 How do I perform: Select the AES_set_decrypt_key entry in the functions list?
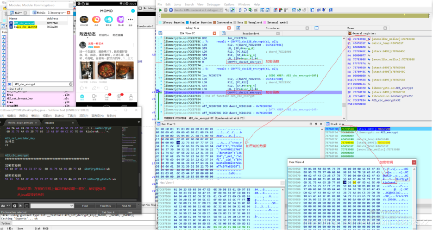pos(19,98)
